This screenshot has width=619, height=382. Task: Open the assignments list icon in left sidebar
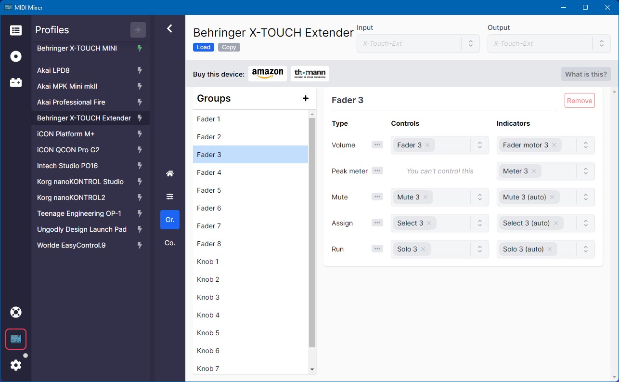(x=16, y=30)
